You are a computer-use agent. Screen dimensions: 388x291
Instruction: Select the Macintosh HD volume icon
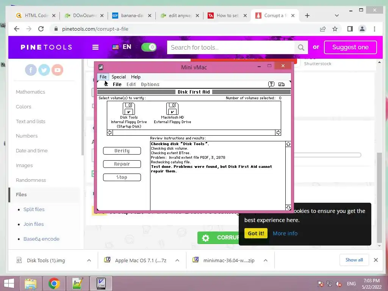click(172, 109)
